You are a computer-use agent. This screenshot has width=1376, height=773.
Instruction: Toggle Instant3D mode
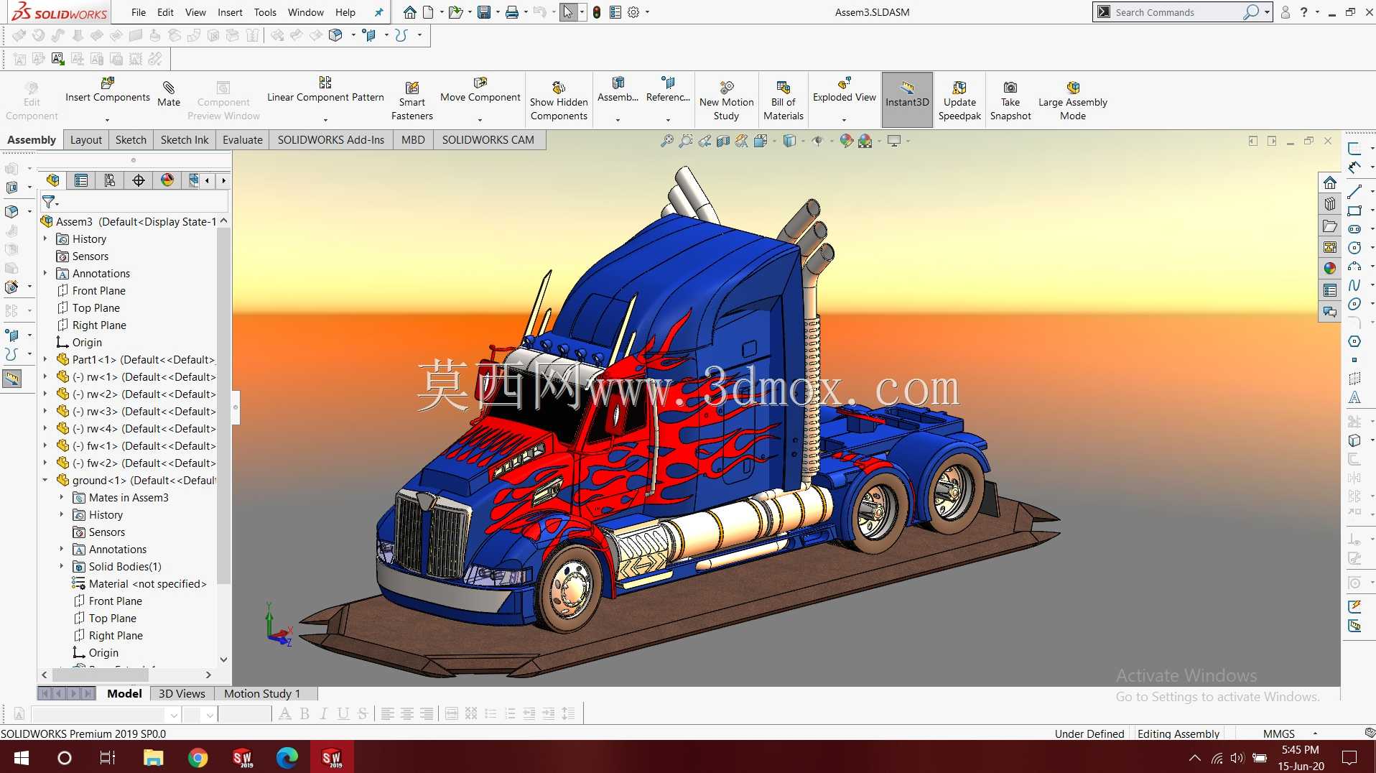point(907,100)
